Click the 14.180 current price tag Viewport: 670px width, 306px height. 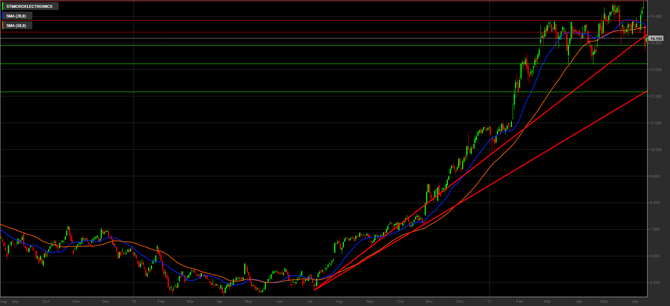pyautogui.click(x=656, y=39)
